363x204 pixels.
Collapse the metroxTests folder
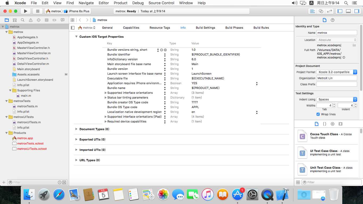[x=7, y=101]
